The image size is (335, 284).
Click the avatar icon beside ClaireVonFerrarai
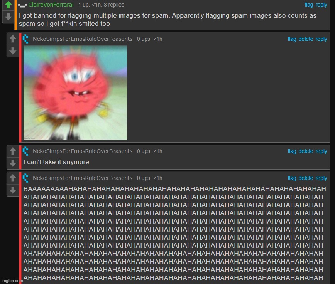tap(23, 5)
